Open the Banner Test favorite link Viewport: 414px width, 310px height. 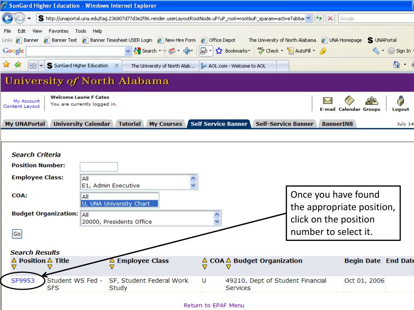click(61, 40)
